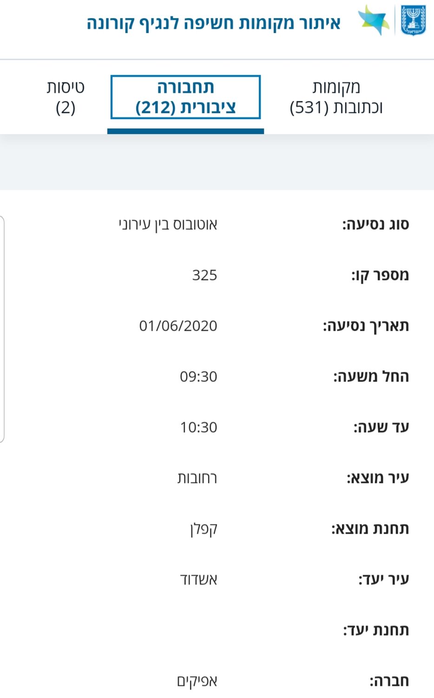The image size is (434, 698).
Task: Select the תחבורה ציבורית (212) tab
Action: pyautogui.click(x=185, y=97)
